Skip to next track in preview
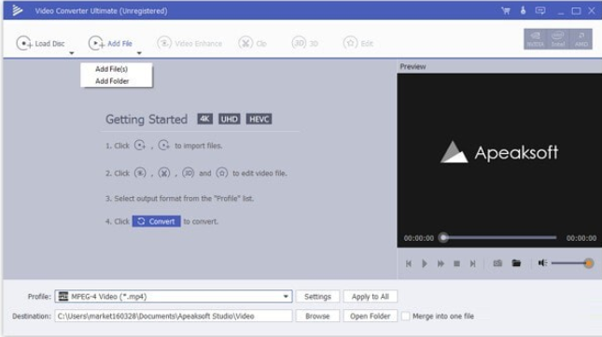Viewport: 602px width, 337px height. click(472, 263)
